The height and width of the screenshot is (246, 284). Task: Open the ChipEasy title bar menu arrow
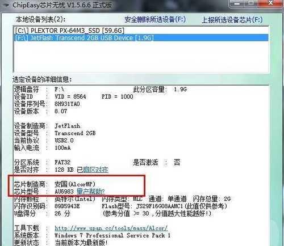6,5
